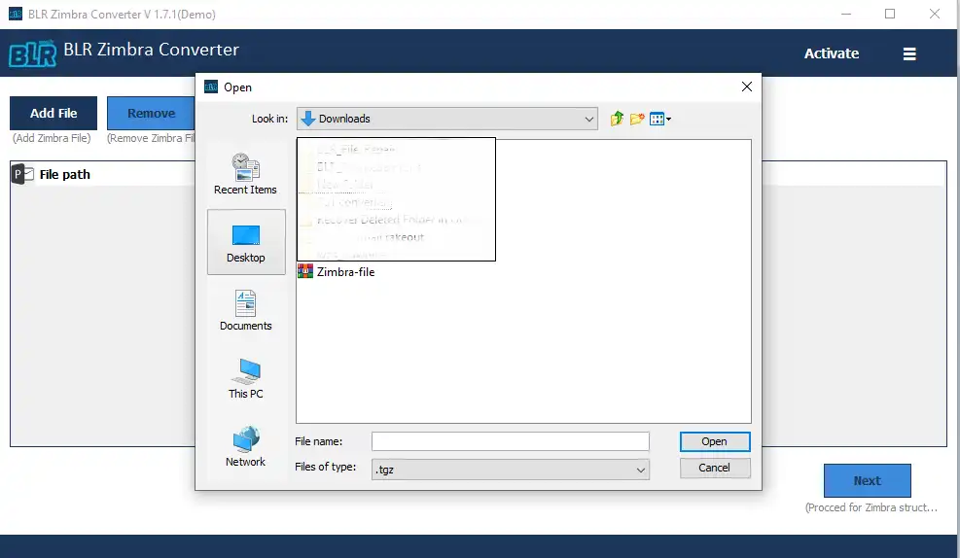The image size is (960, 558).
Task: Click the Open dialog title icon
Action: point(211,87)
